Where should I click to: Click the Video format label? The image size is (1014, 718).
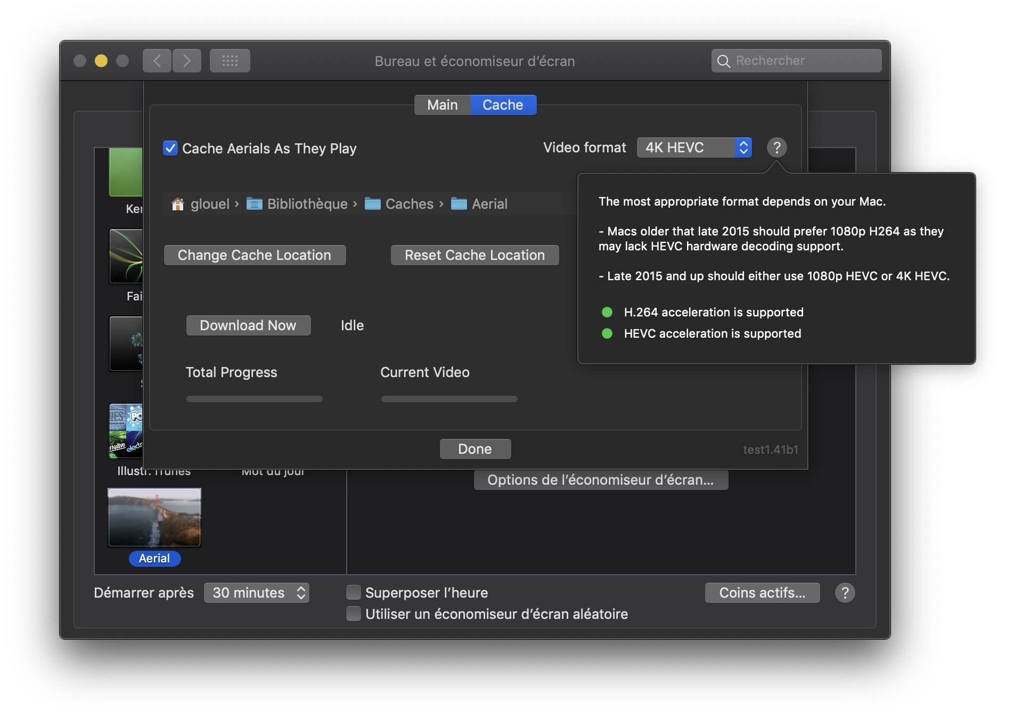pos(585,148)
